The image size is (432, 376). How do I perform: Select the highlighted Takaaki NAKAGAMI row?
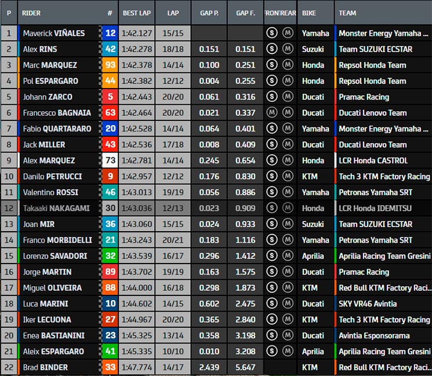216,208
